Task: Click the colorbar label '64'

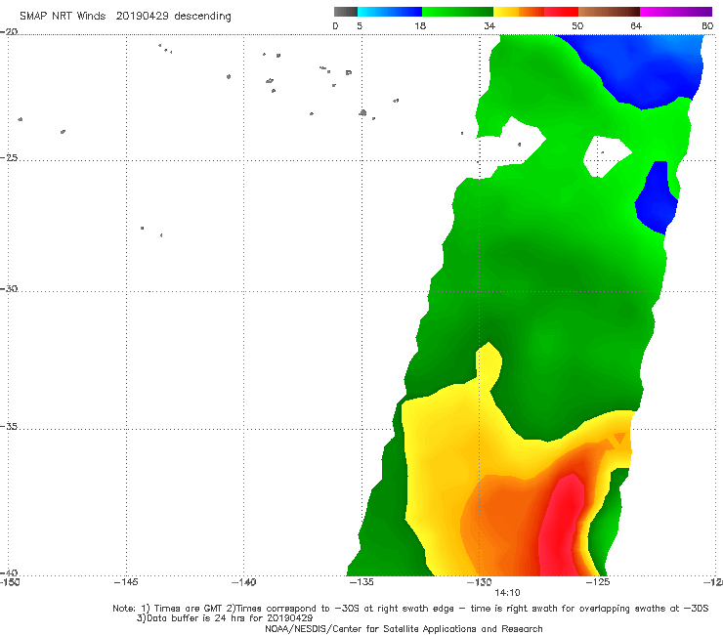Action: pyautogui.click(x=636, y=25)
